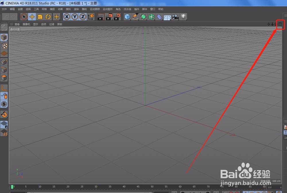The height and width of the screenshot is (193, 287).
Task: Click the viewport grip handle dots
Action: [x=11, y=24]
